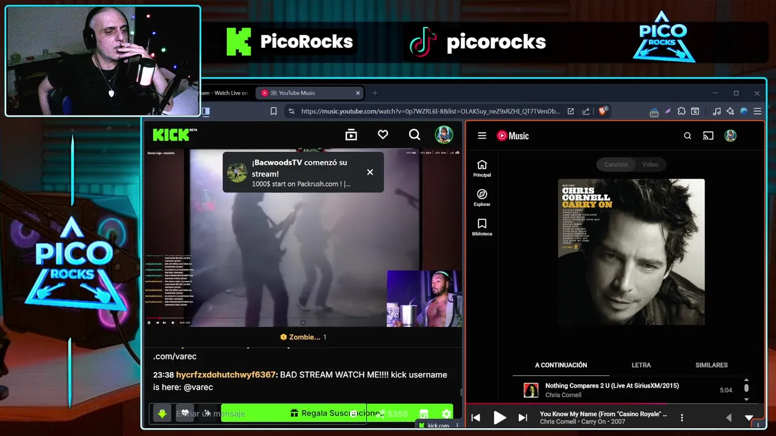This screenshot has width=776, height=436.
Task: Click Nothing Compares 2 U thumbnail
Action: (531, 390)
